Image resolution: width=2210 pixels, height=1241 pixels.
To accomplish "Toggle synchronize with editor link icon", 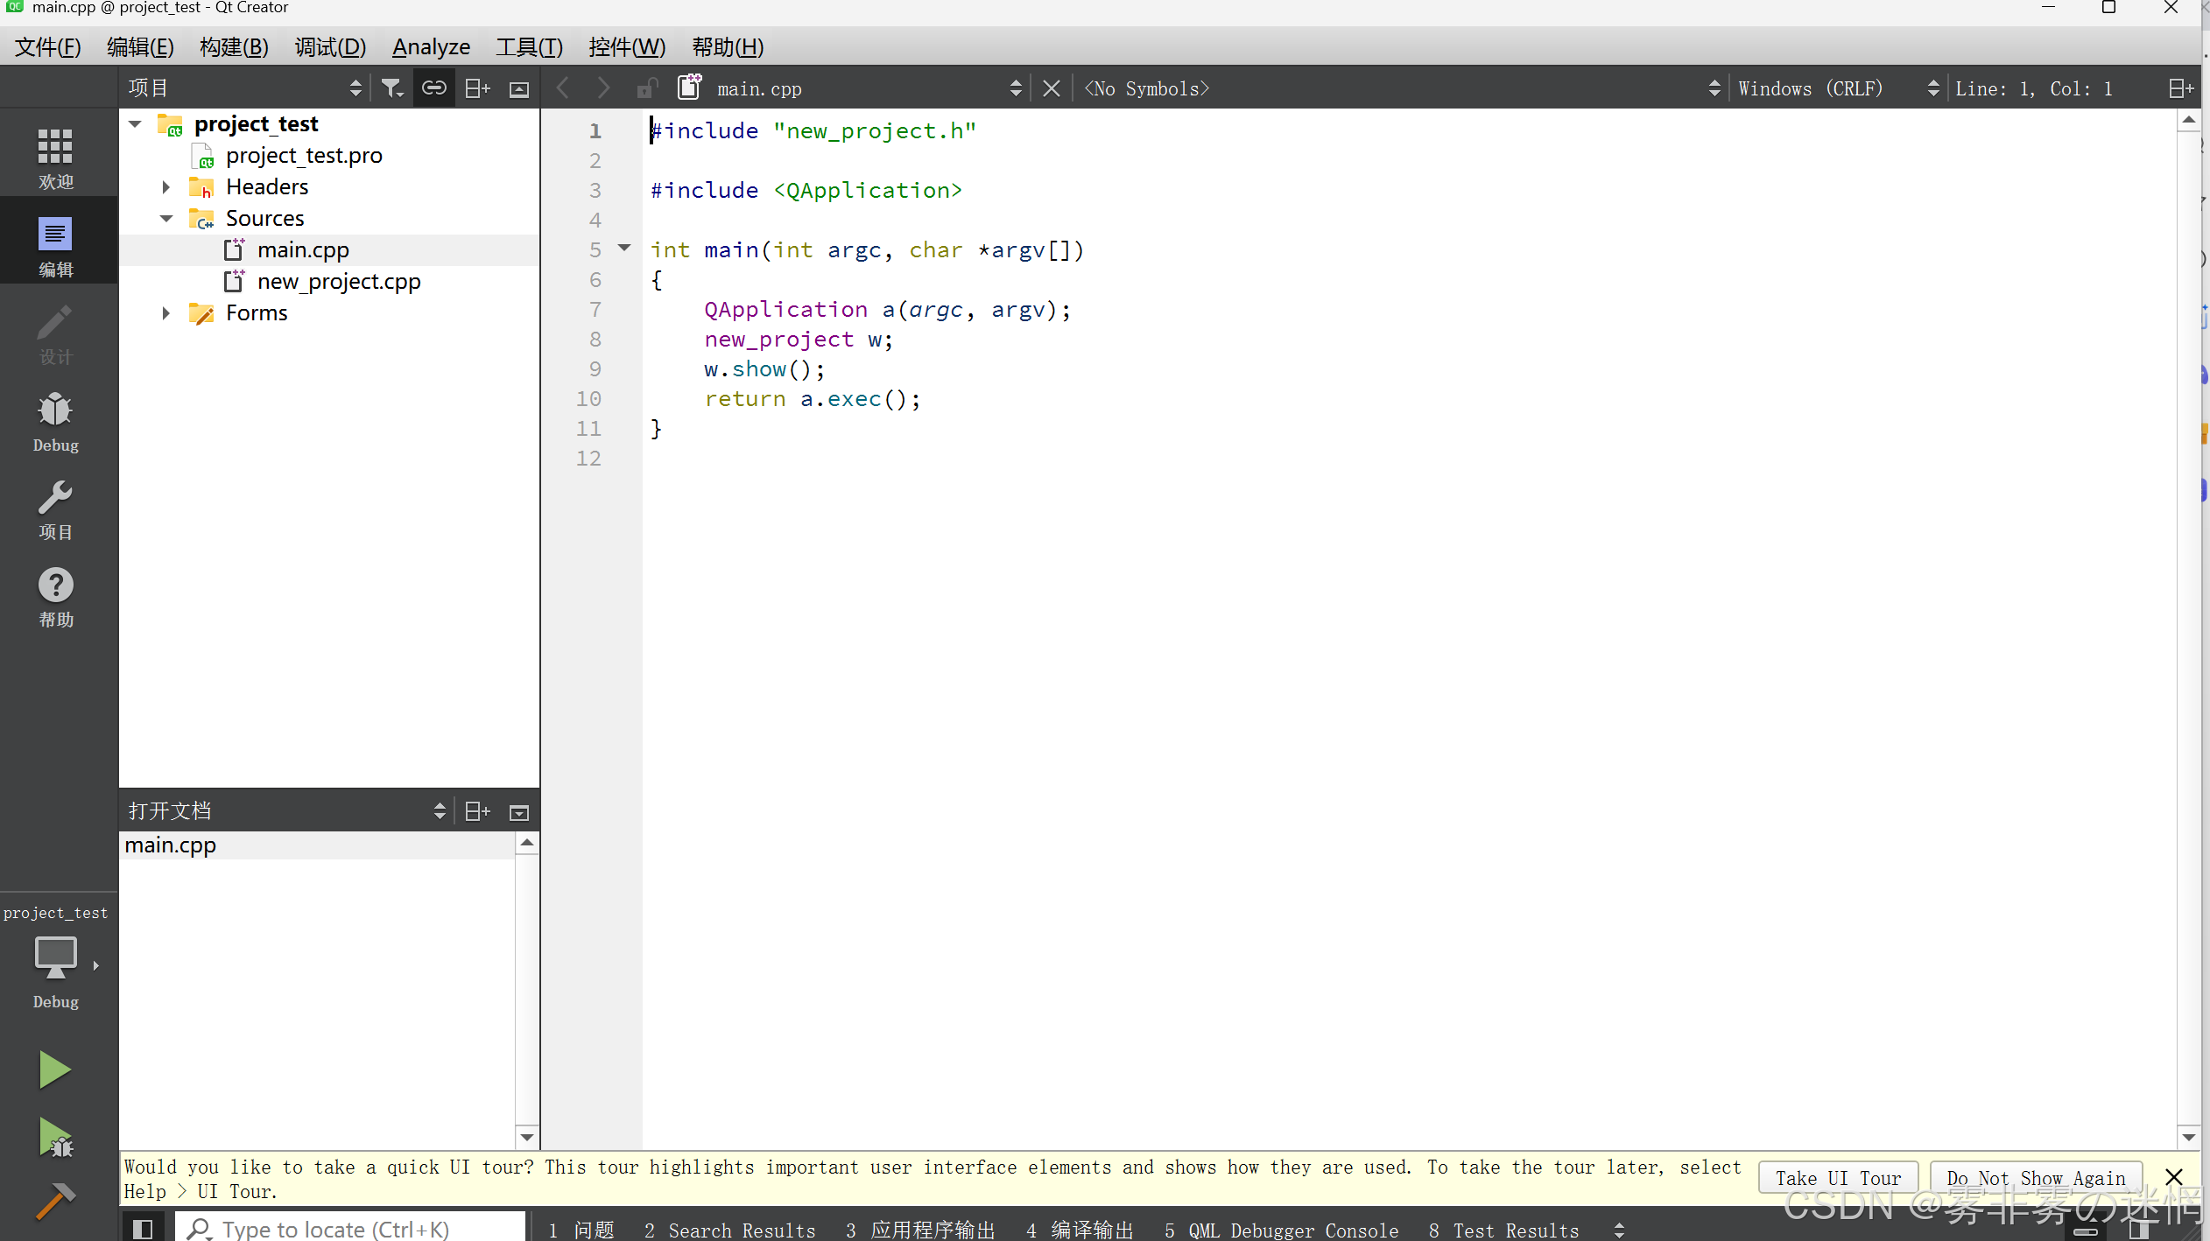I will coord(434,88).
